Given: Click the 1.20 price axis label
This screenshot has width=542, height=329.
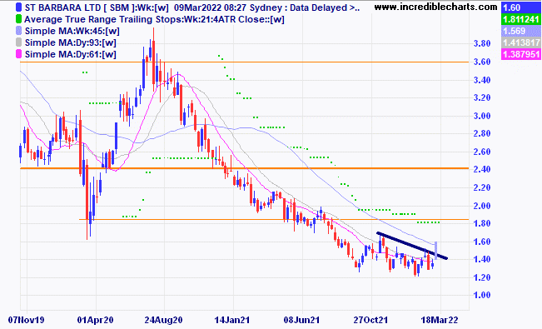Looking at the screenshot, I should [482, 277].
